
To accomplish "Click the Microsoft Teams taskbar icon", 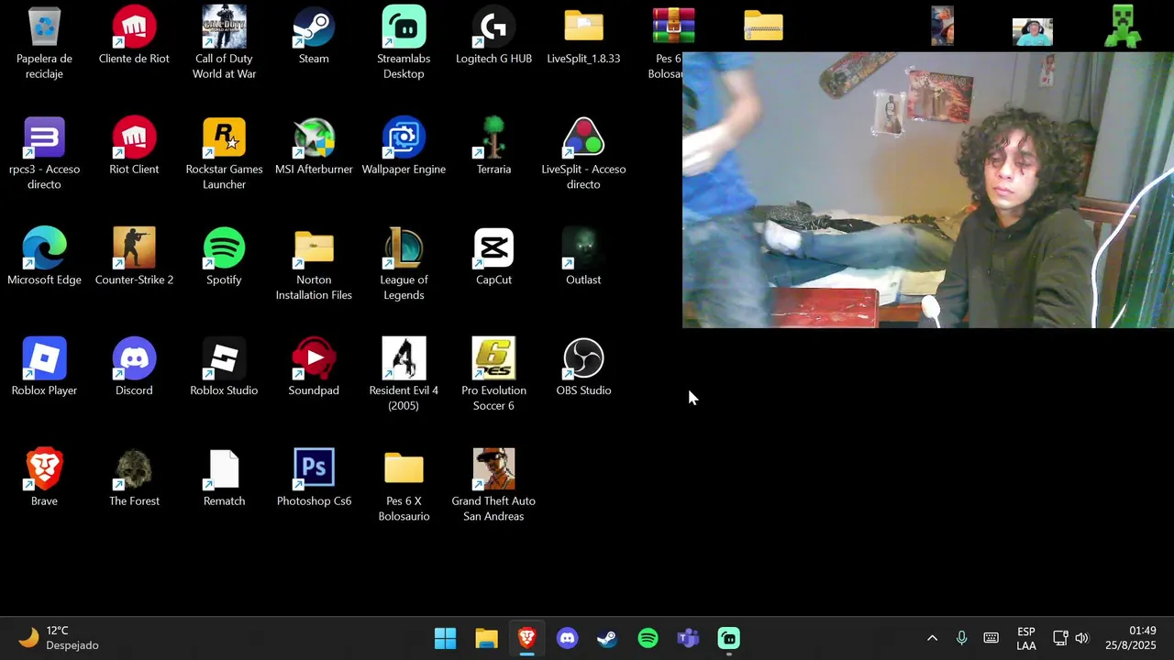I will 688,638.
